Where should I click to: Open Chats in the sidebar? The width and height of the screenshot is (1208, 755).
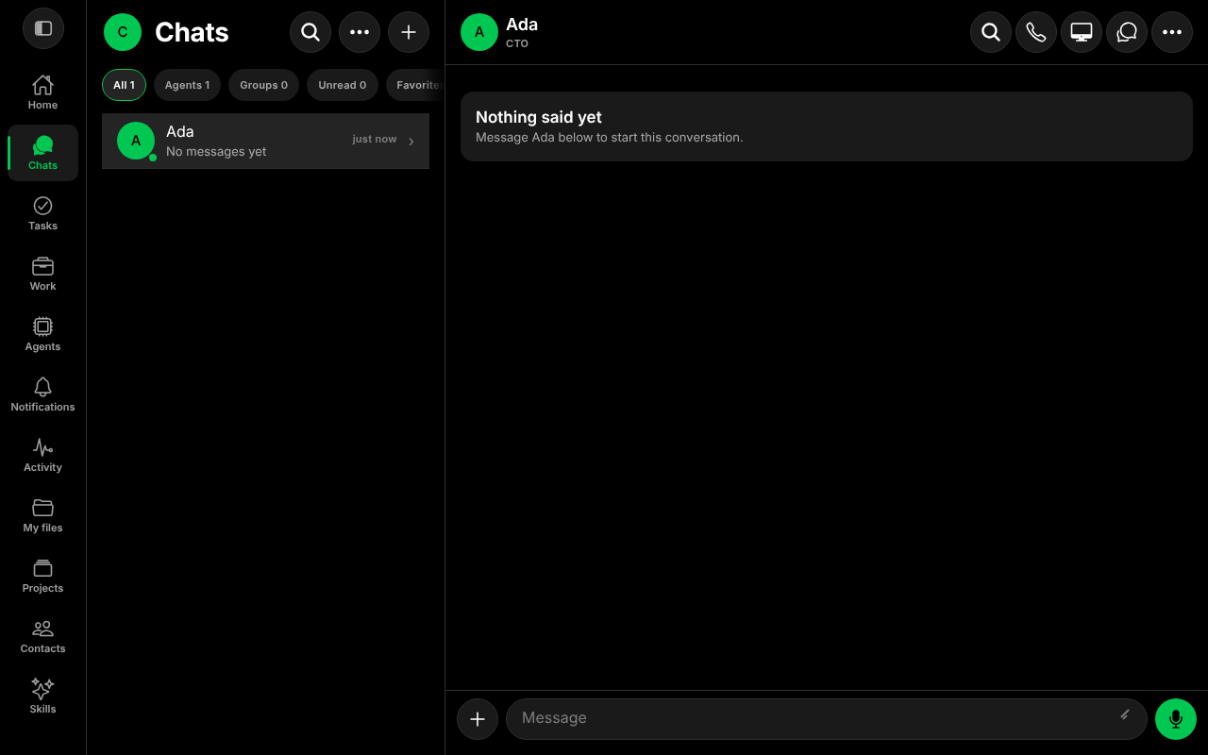(x=42, y=153)
